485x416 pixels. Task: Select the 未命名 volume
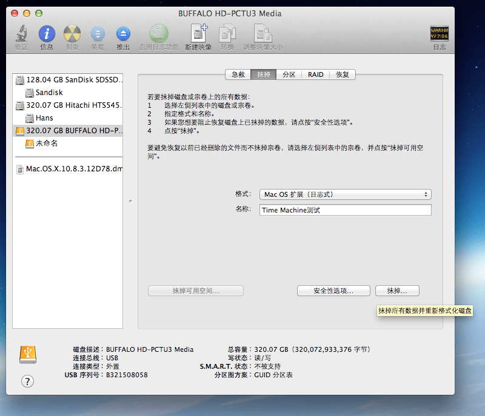(x=46, y=144)
